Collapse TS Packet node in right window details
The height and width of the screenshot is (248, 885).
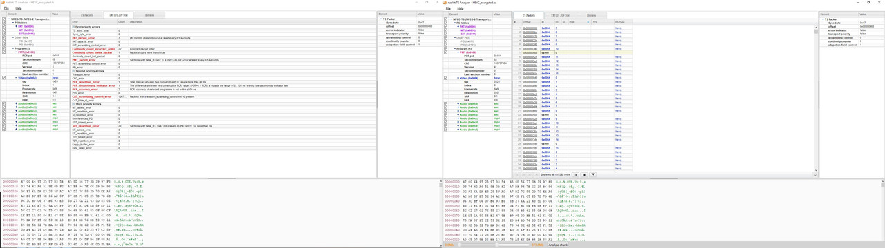click(x=823, y=19)
